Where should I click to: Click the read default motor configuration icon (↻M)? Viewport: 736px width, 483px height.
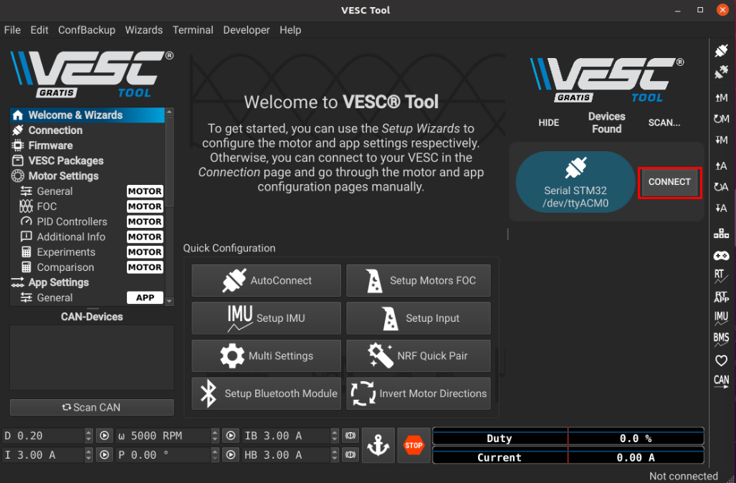[721, 119]
